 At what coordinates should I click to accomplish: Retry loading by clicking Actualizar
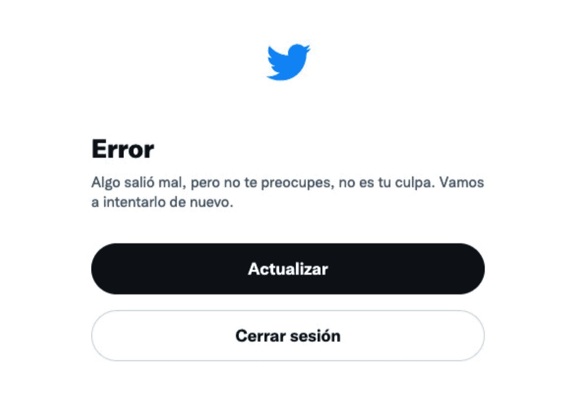[288, 268]
